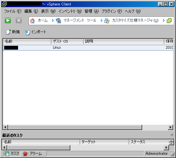Open the プラグイン (P) menu

[112, 11]
